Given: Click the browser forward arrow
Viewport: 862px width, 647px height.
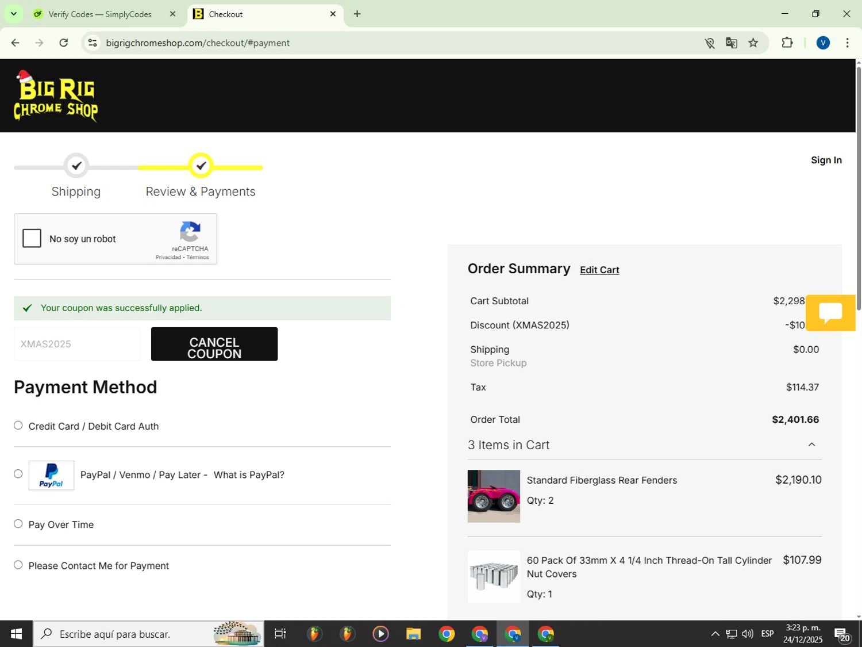Looking at the screenshot, I should pyautogui.click(x=39, y=43).
